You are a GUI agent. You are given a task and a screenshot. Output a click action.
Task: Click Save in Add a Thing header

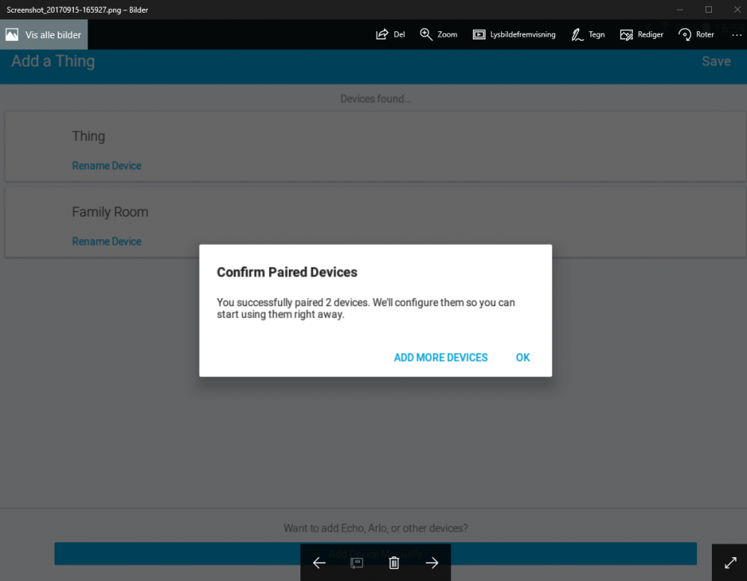click(716, 61)
